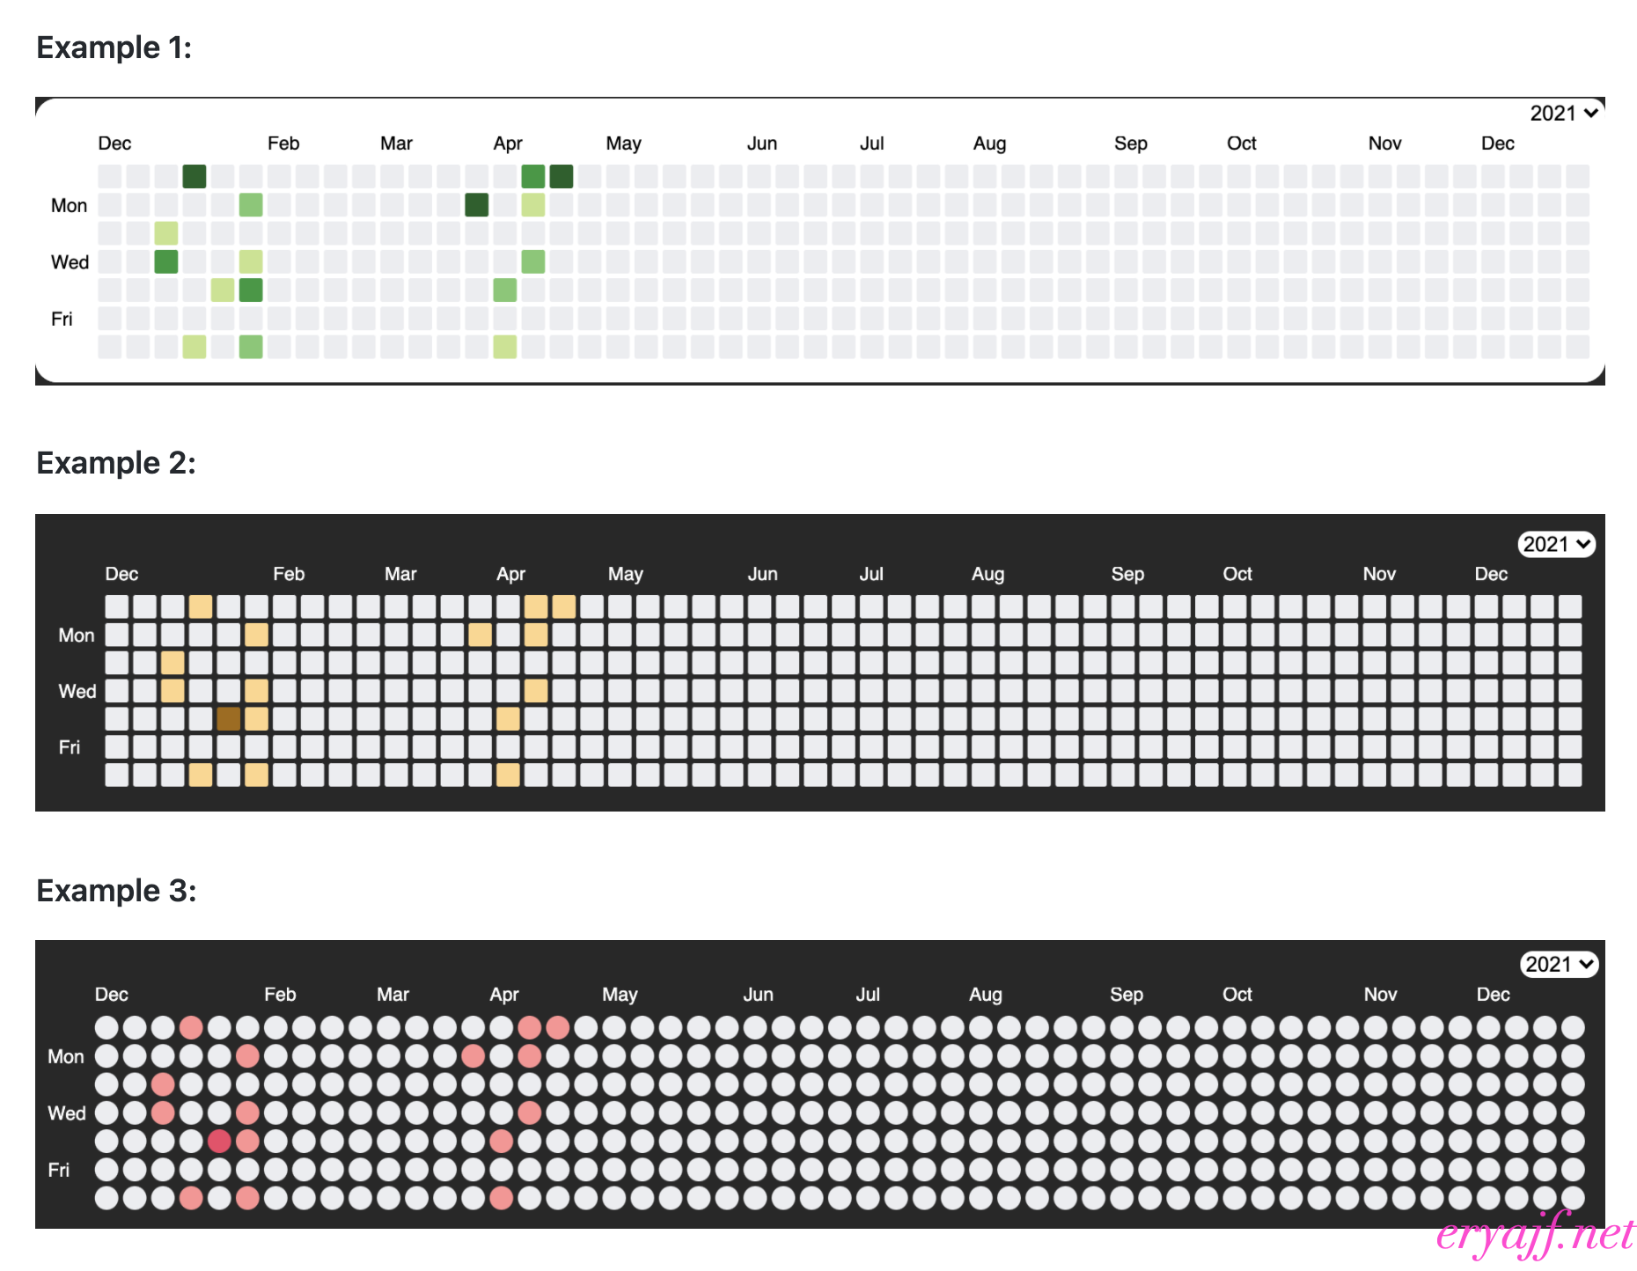The width and height of the screenshot is (1637, 1271).
Task: Select the only colored cell in Example 1's Tuesday row
Action: point(166,233)
